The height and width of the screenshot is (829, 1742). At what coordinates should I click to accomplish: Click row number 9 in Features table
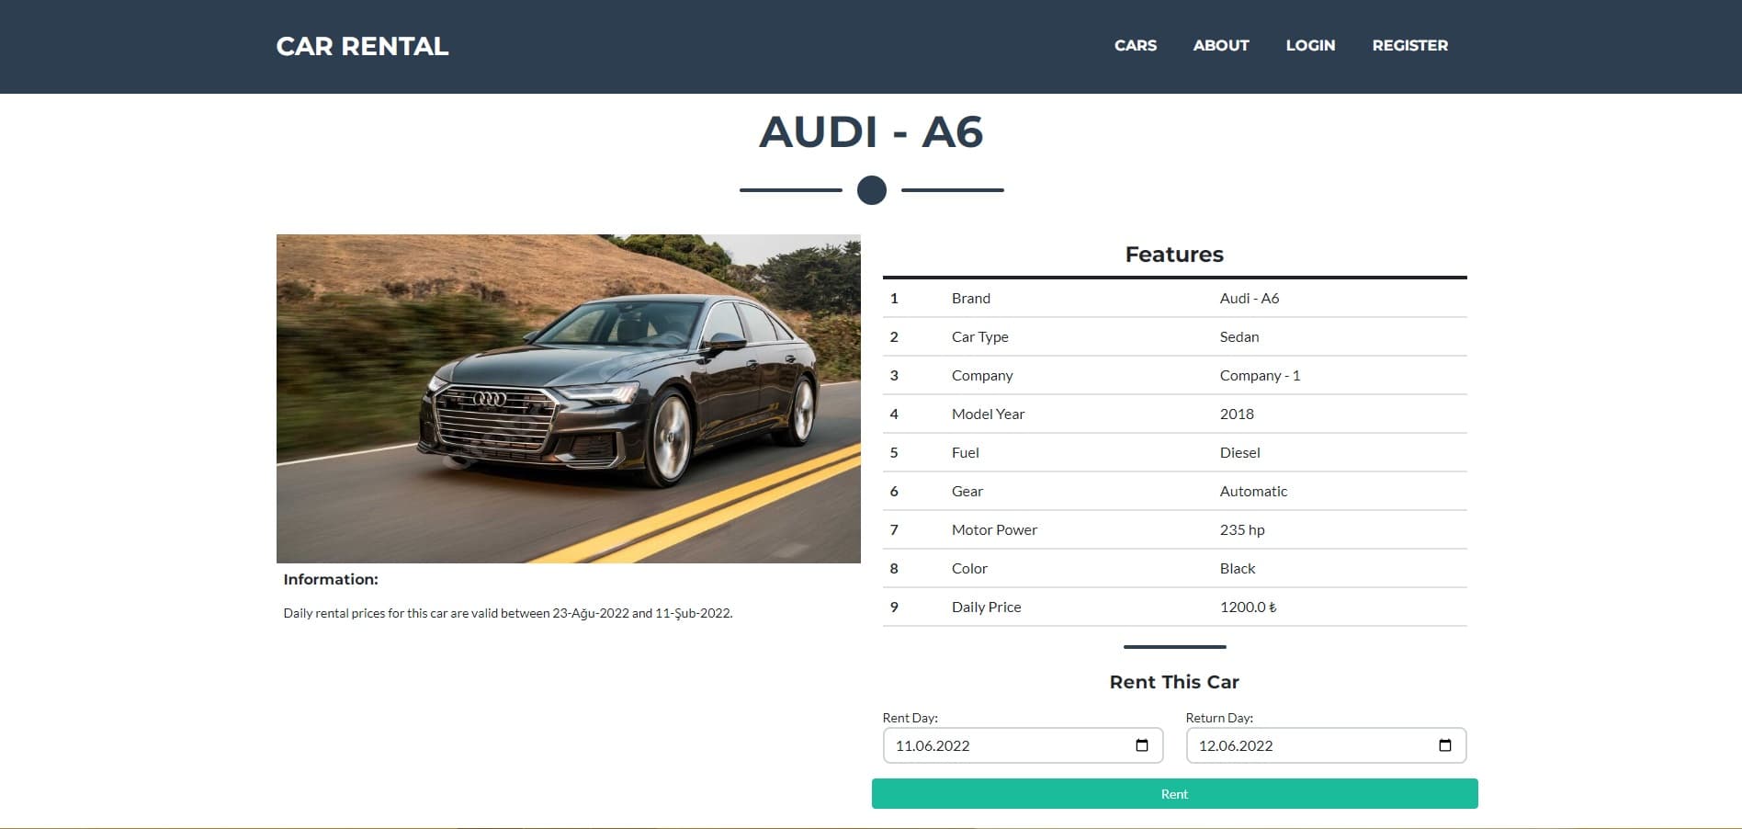pos(894,607)
